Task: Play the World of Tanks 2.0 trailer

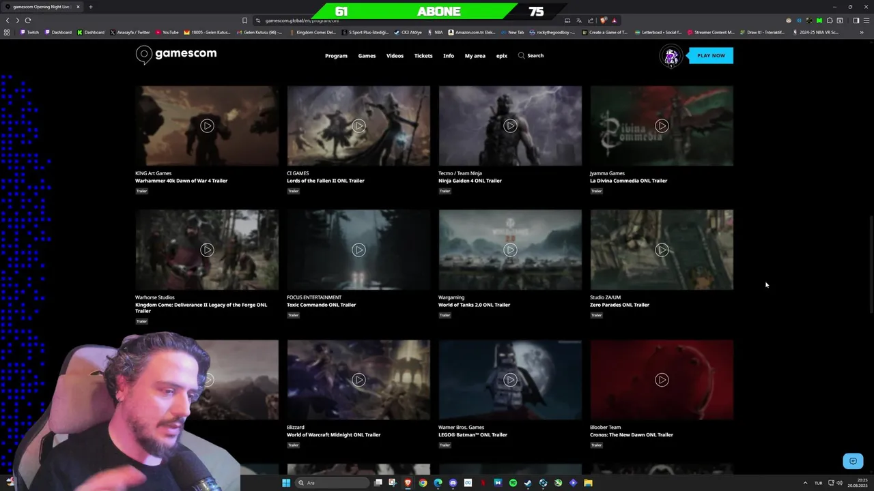Action: pyautogui.click(x=510, y=250)
